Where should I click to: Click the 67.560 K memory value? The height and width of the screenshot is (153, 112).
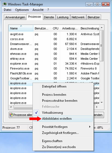[x=71, y=44]
